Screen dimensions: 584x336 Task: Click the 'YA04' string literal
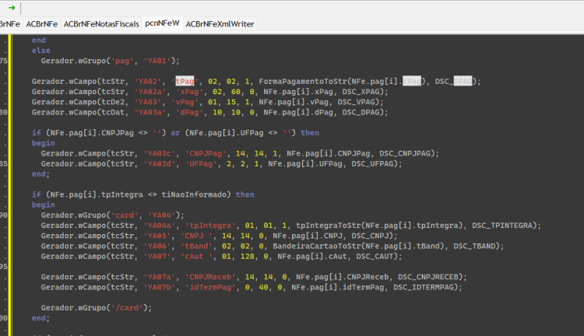162,215
